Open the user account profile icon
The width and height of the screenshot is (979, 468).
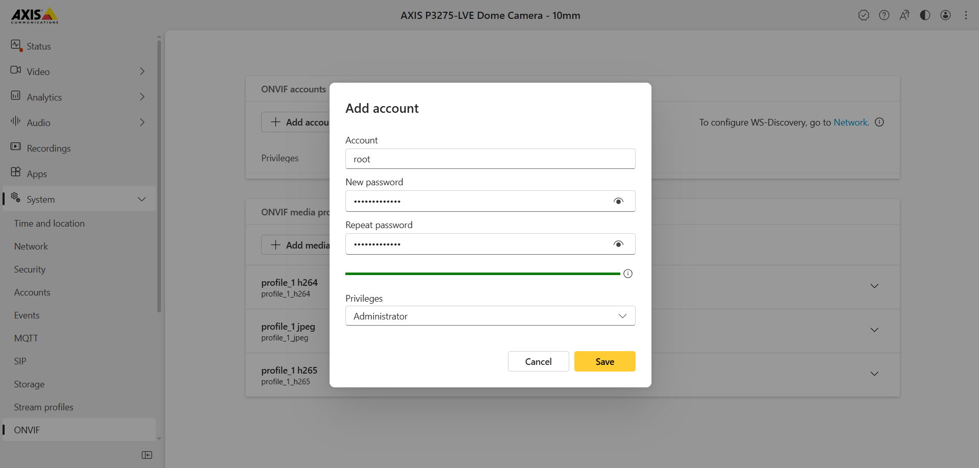[x=945, y=15]
